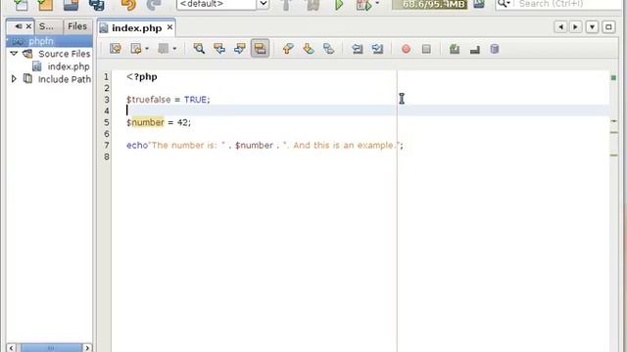The width and height of the screenshot is (627, 352).
Task: Click the Back navigation icon in the editor toolbar
Action: tap(136, 49)
